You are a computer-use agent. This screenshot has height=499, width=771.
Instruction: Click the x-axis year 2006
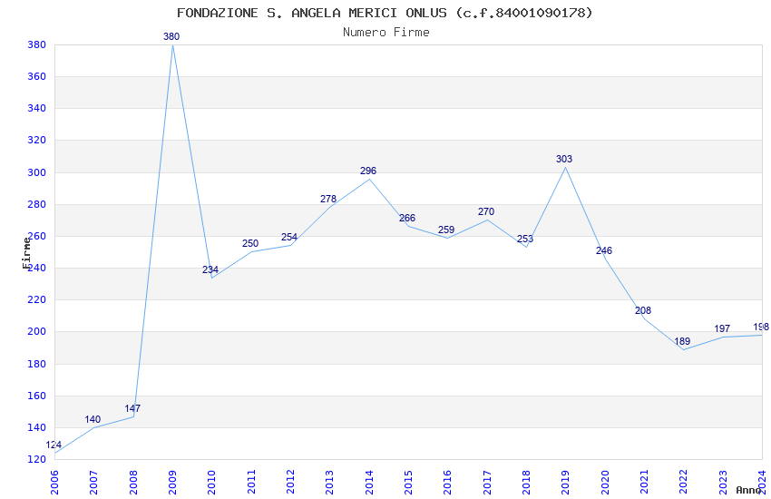[x=54, y=483]
